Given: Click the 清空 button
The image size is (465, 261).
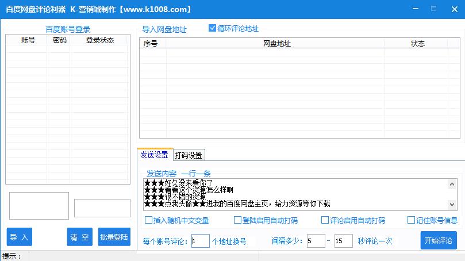Looking at the screenshot, I should 79,237.
